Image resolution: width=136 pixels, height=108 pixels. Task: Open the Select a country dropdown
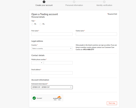click(x=52, y=48)
